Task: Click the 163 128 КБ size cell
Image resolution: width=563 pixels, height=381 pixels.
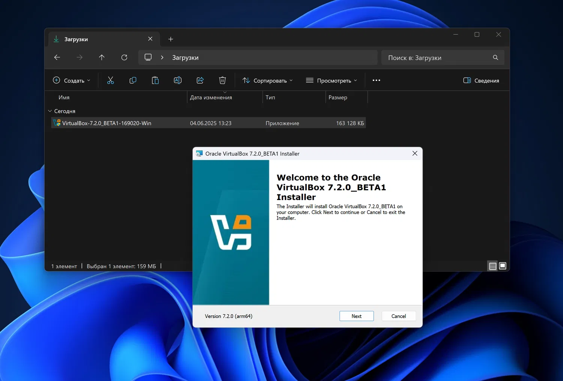Action: click(350, 123)
